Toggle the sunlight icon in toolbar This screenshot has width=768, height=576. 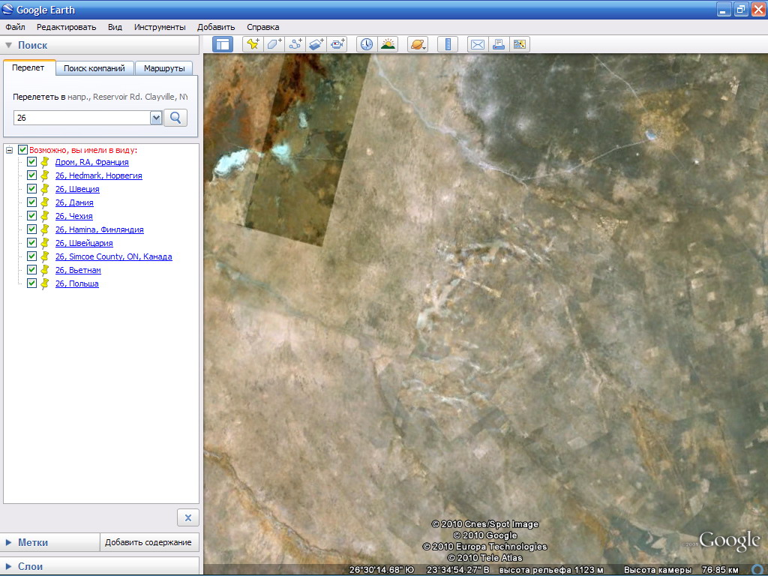pyautogui.click(x=388, y=44)
